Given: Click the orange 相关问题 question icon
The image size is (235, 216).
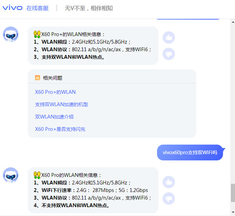Looking at the screenshot, I should (37, 78).
